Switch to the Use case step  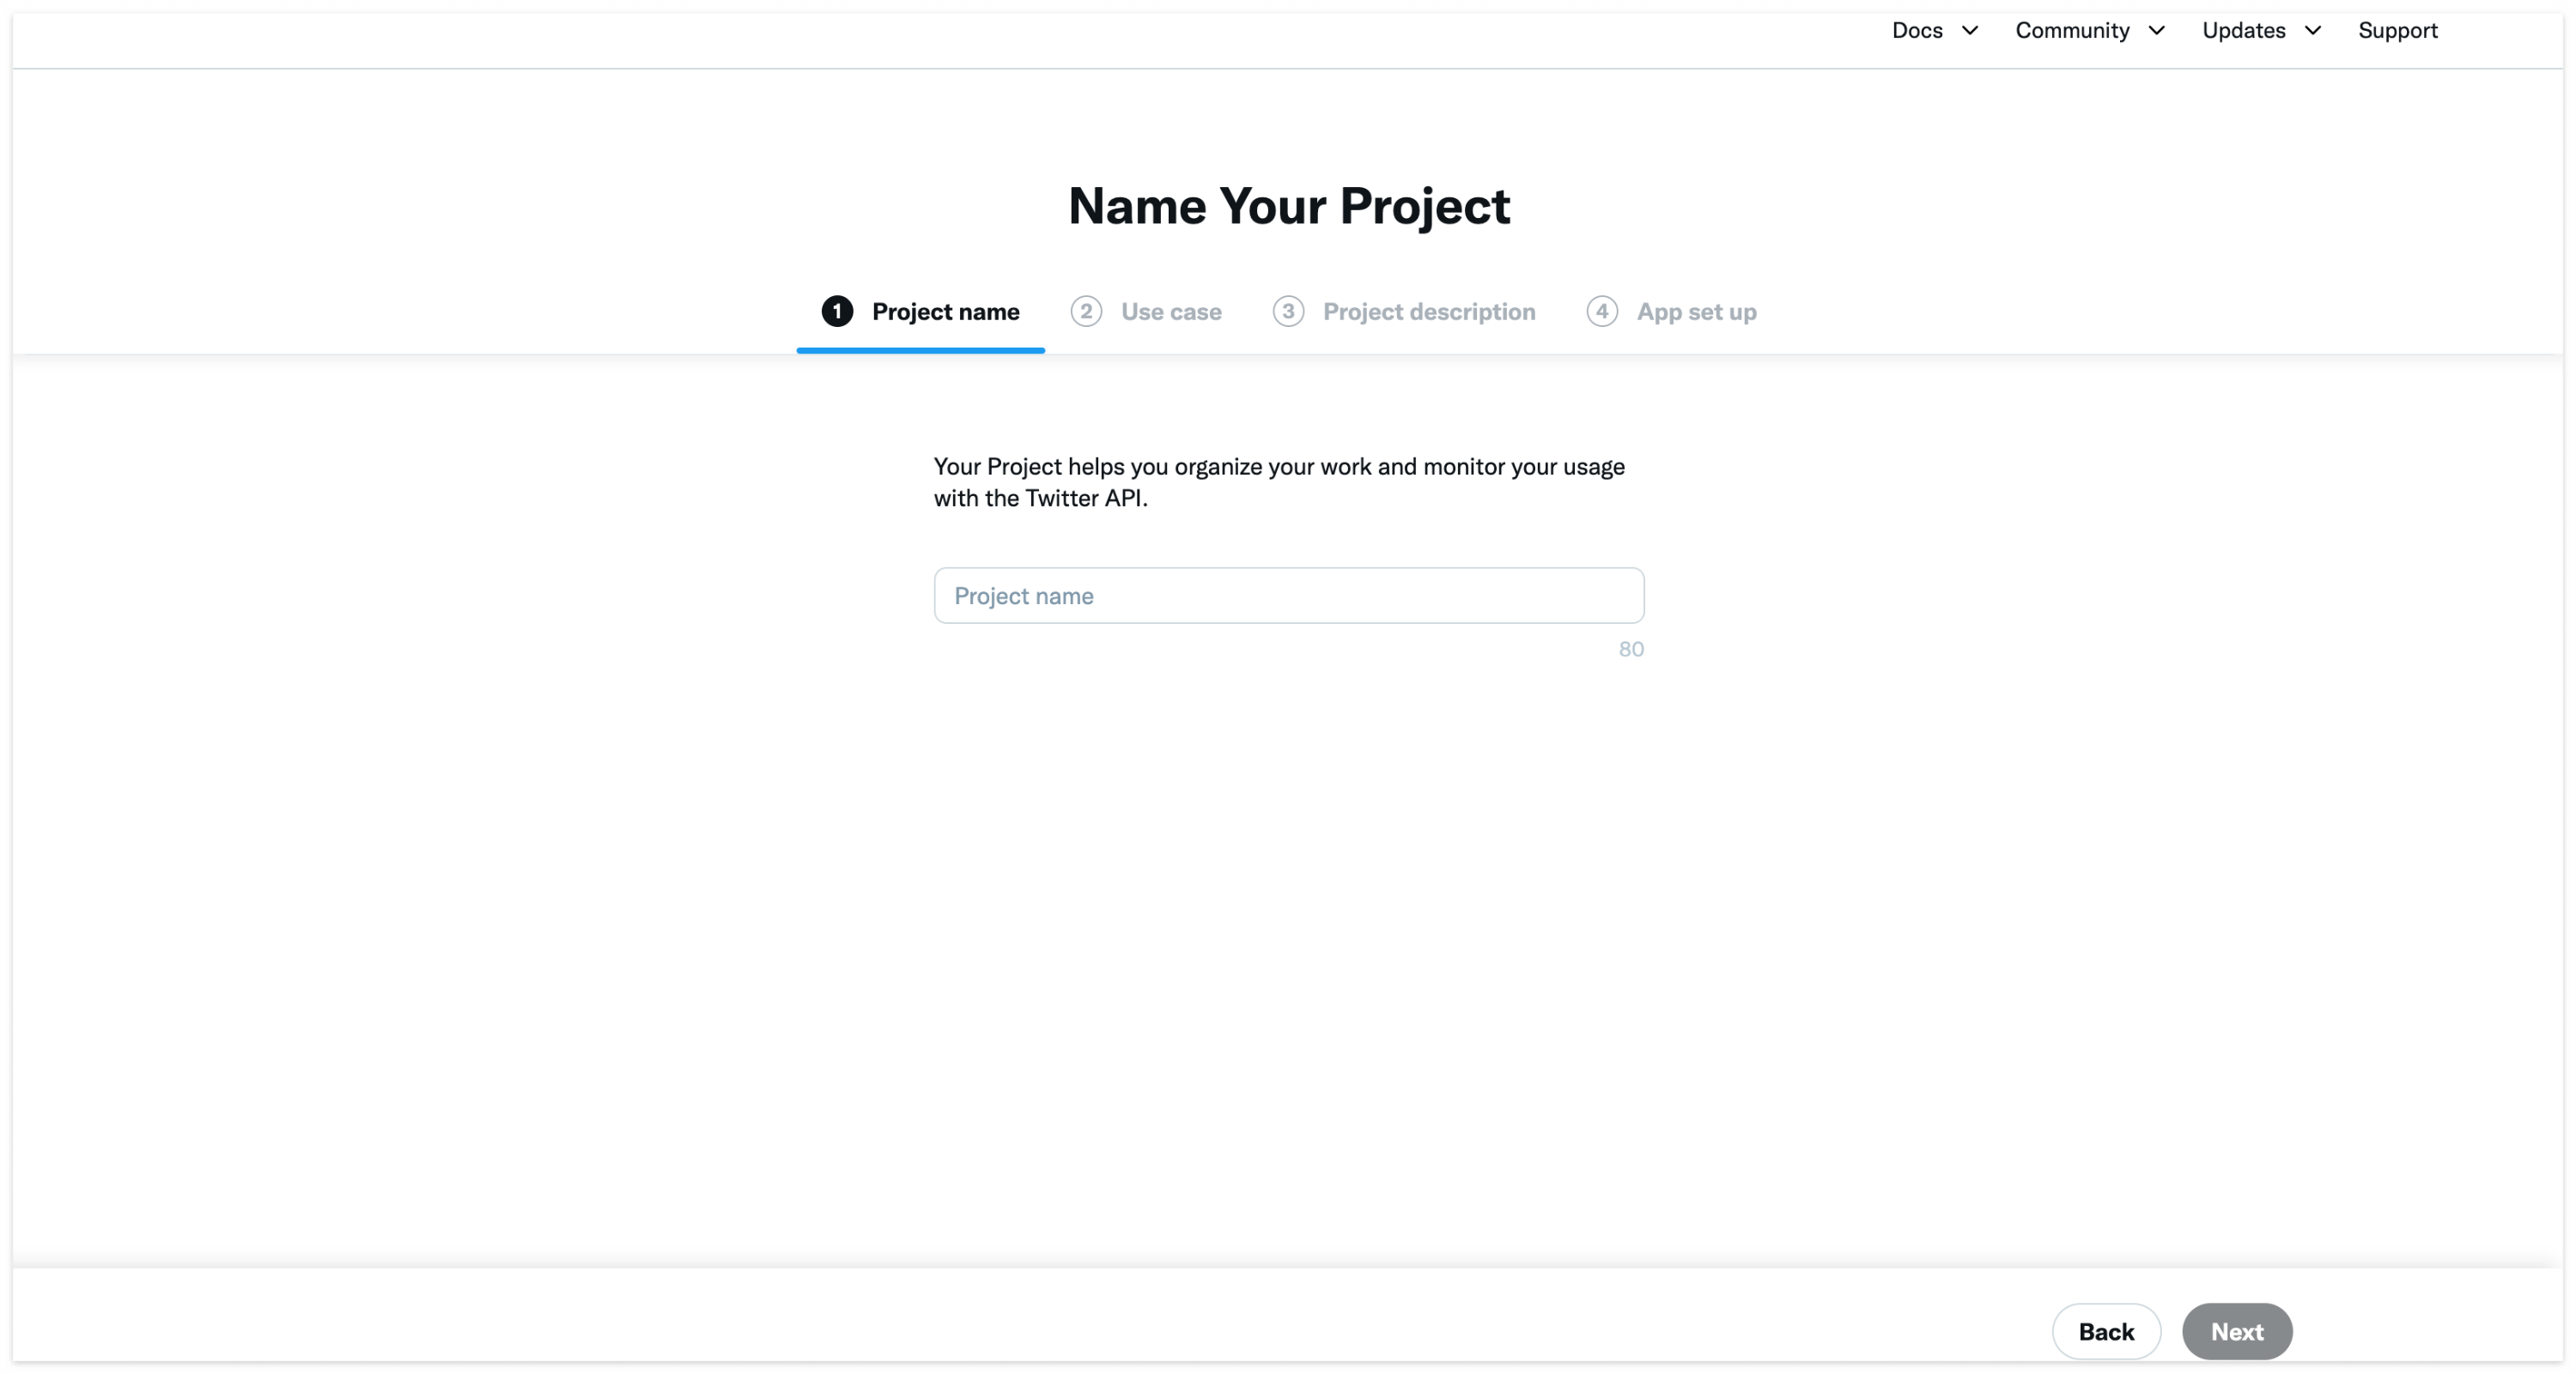1171,312
